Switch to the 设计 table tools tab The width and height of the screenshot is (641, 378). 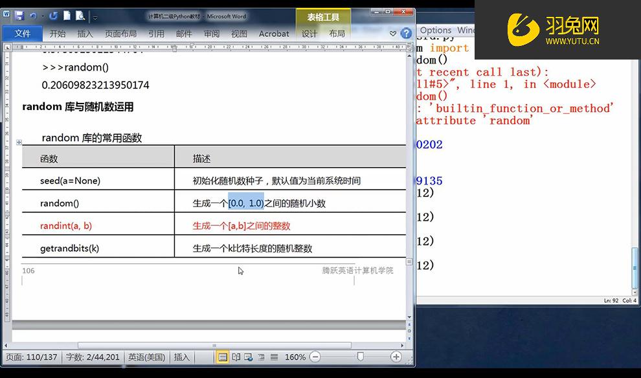tap(309, 34)
